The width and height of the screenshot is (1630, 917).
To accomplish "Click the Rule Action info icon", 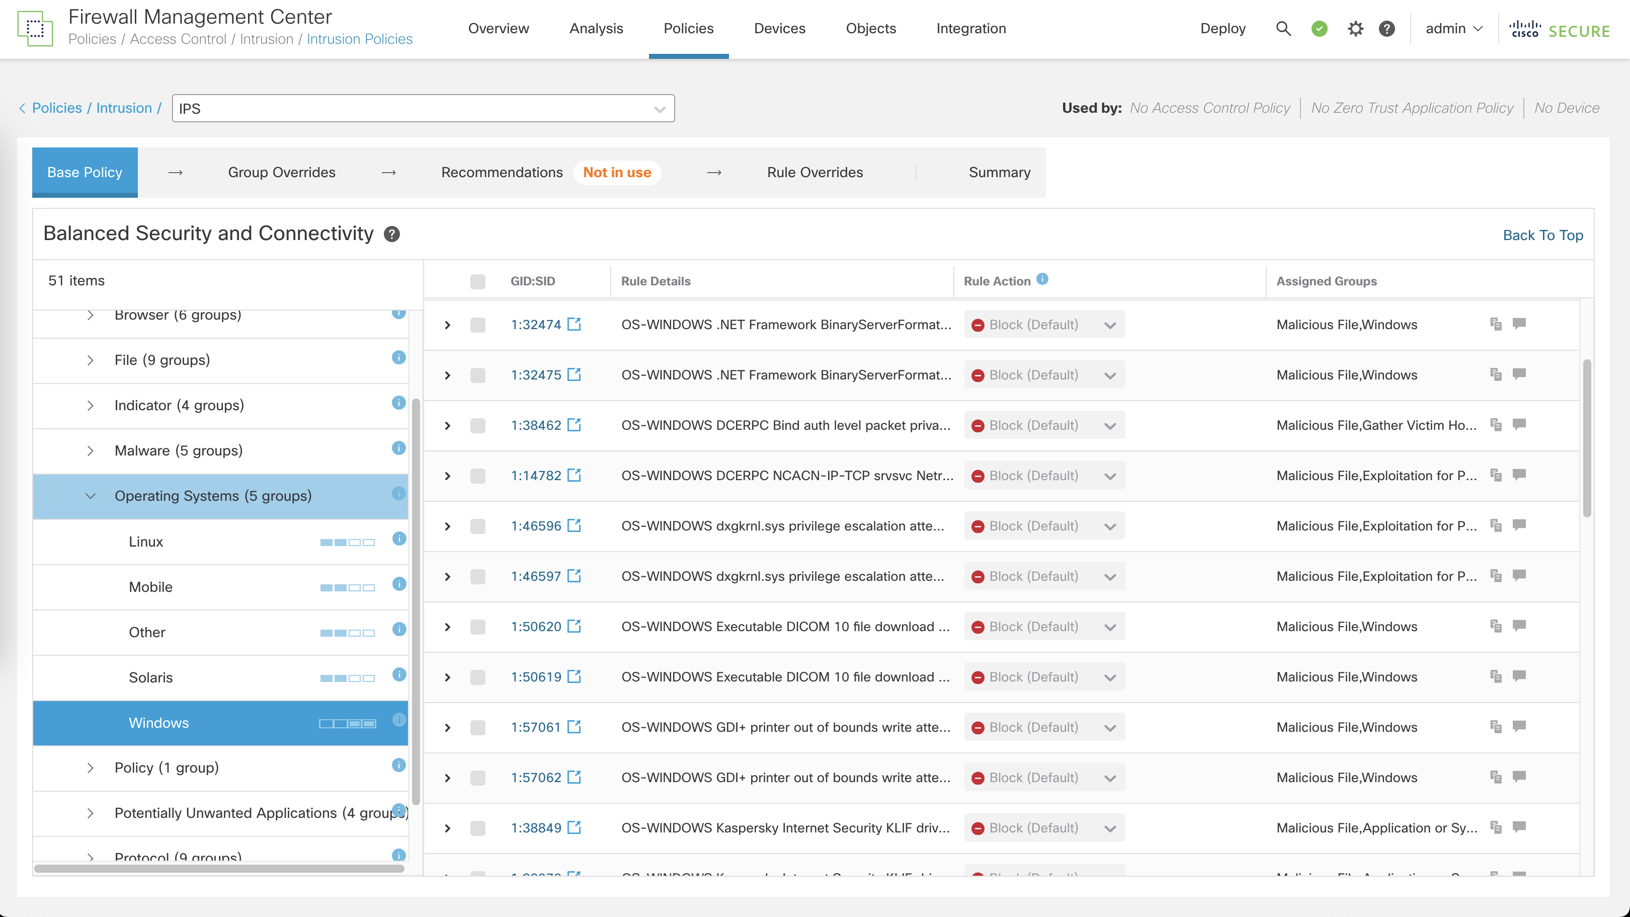I will tap(1043, 279).
